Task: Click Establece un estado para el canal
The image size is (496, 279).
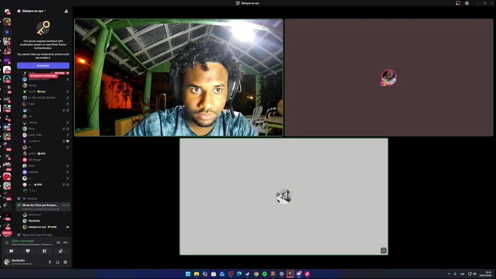Action: click(39, 209)
